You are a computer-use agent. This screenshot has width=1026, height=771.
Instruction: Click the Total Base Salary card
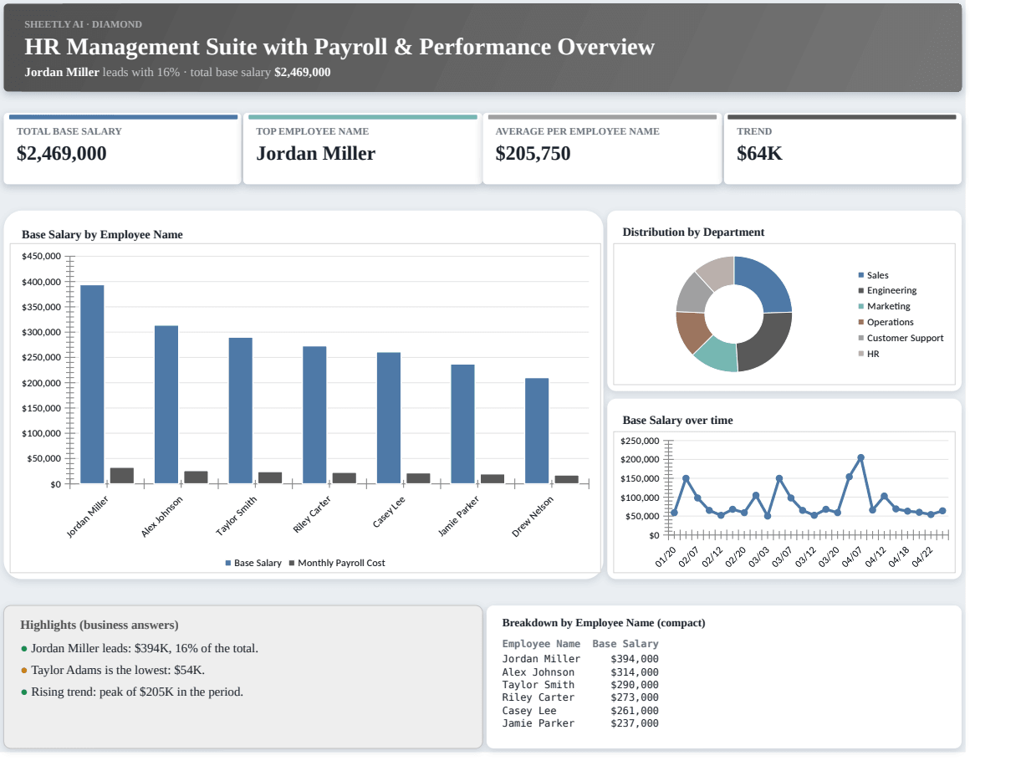tap(122, 149)
